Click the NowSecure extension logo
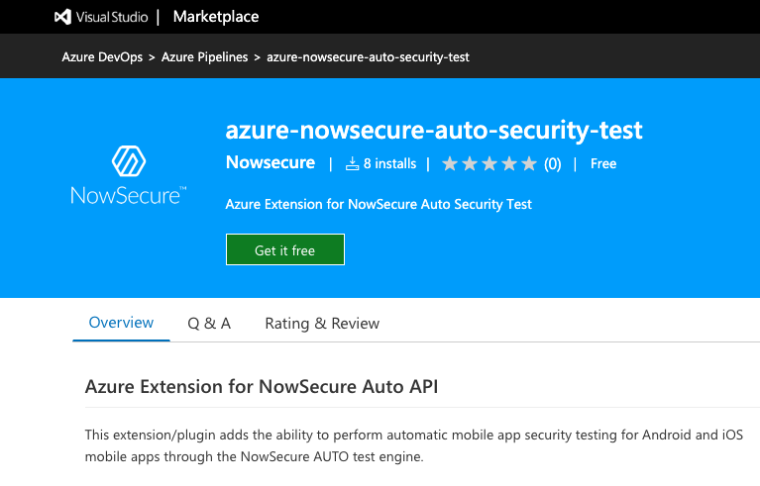 tap(129, 175)
